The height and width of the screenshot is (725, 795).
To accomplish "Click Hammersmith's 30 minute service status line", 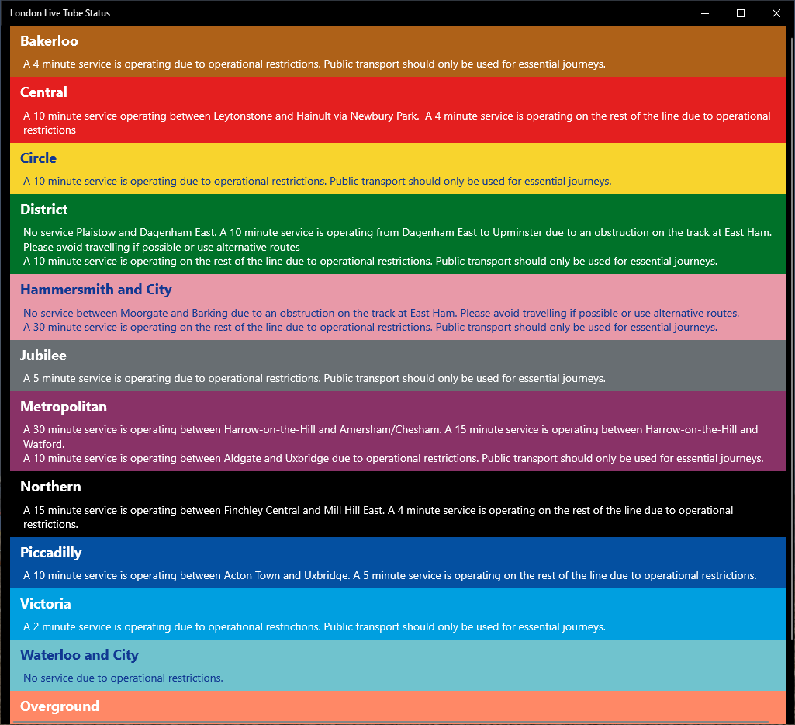I will [370, 328].
